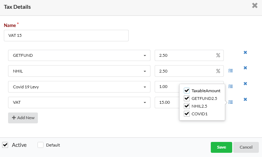Enable the Default checkbox

(x=40, y=145)
